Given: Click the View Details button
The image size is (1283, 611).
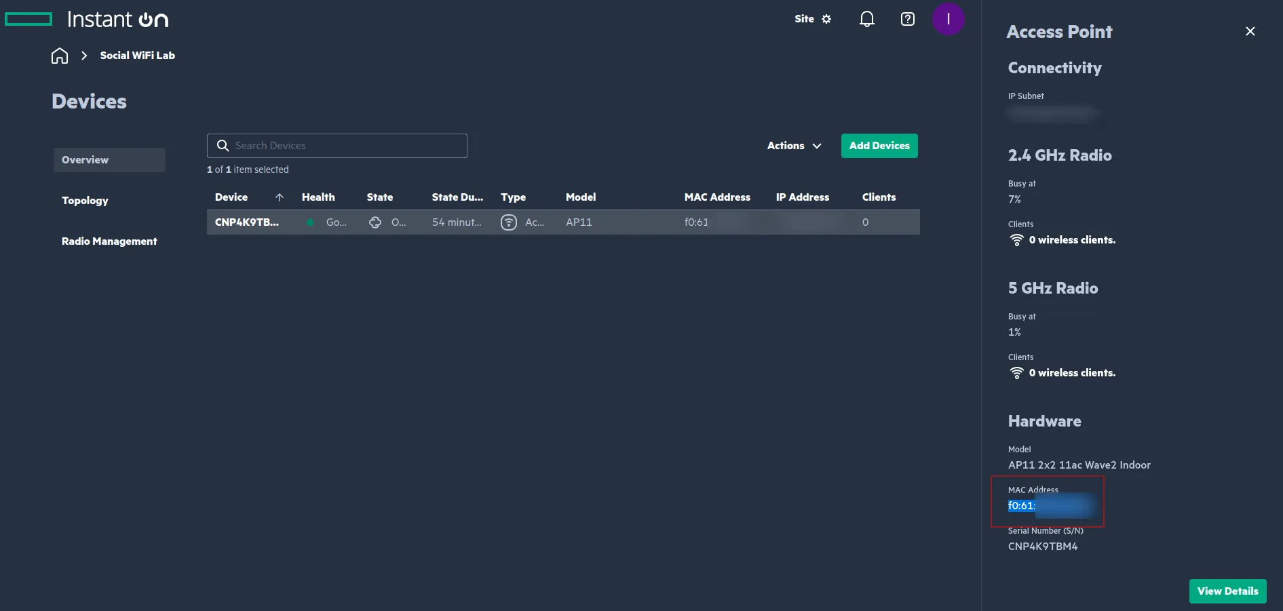Looking at the screenshot, I should [1227, 591].
